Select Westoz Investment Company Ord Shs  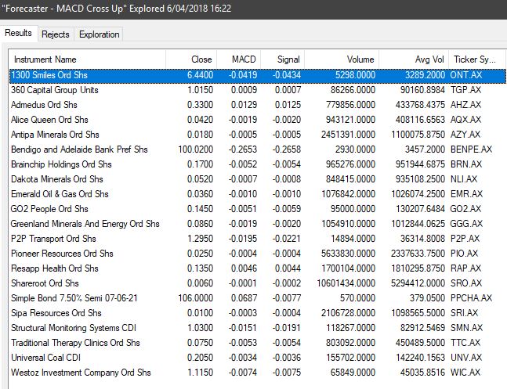tap(258, 373)
